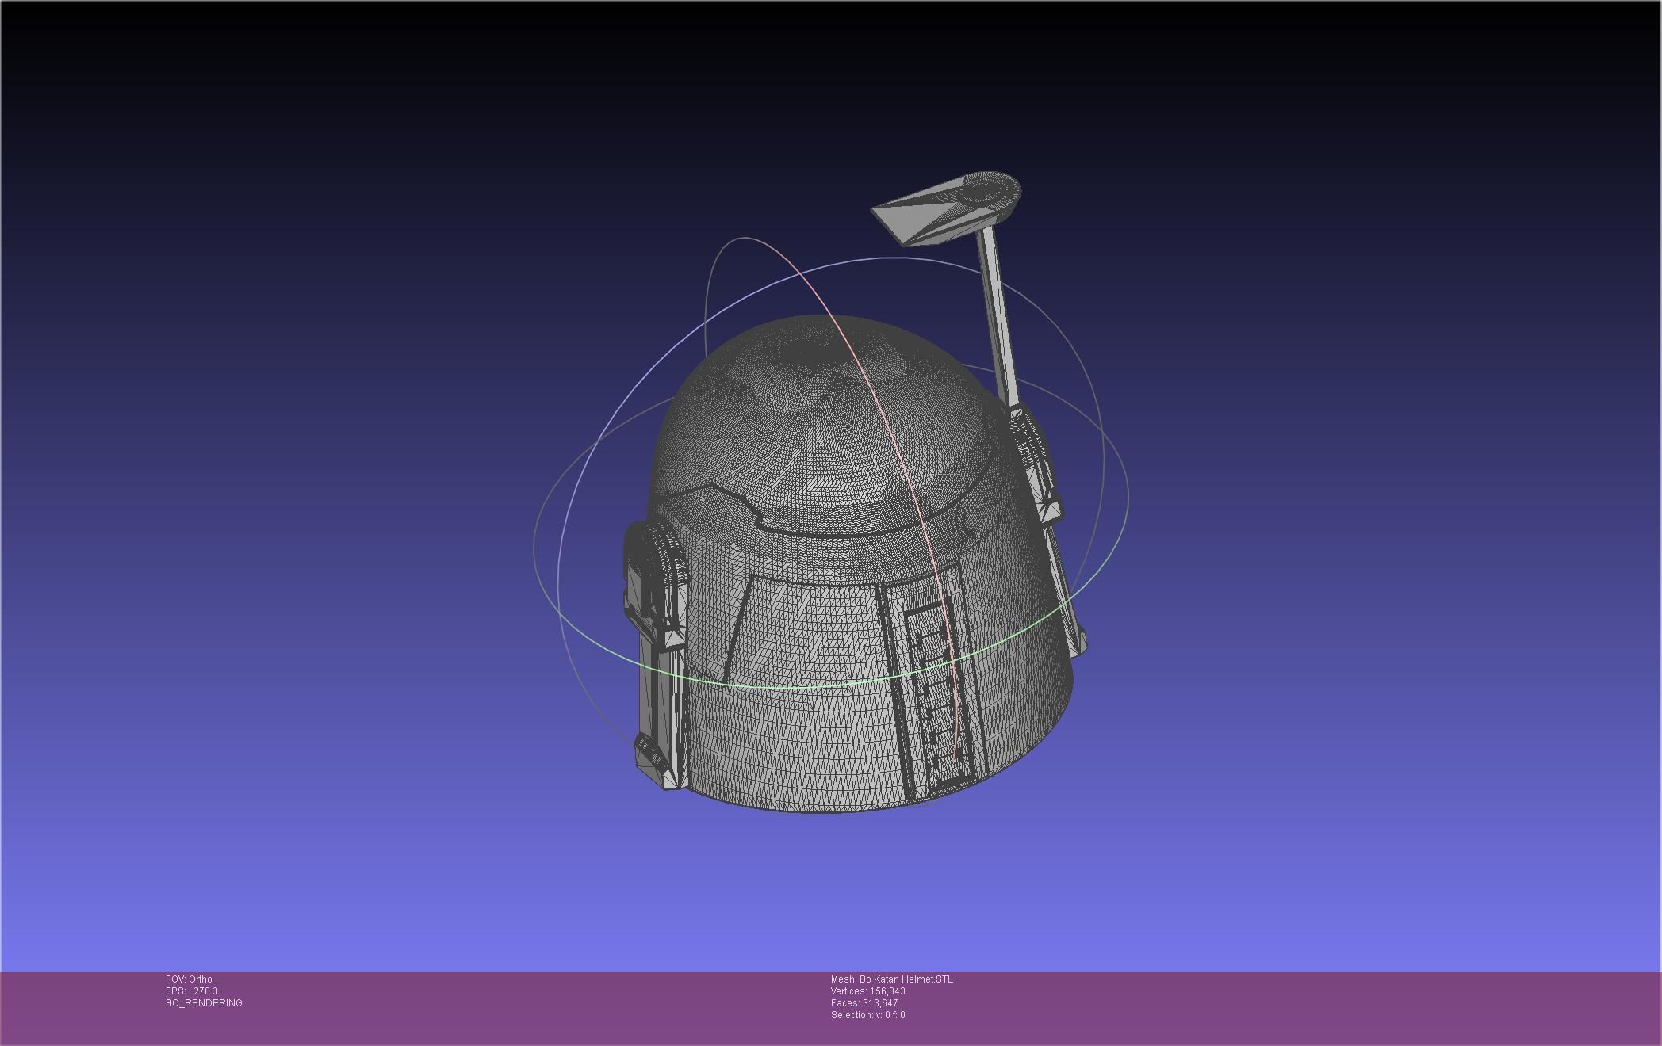Click the 'FPS: 270.3' readout
This screenshot has width=1662, height=1046.
coord(191,991)
